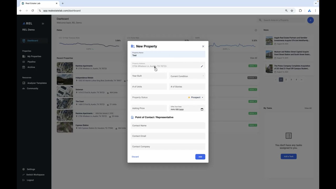Open the Archive section

coord(31,67)
